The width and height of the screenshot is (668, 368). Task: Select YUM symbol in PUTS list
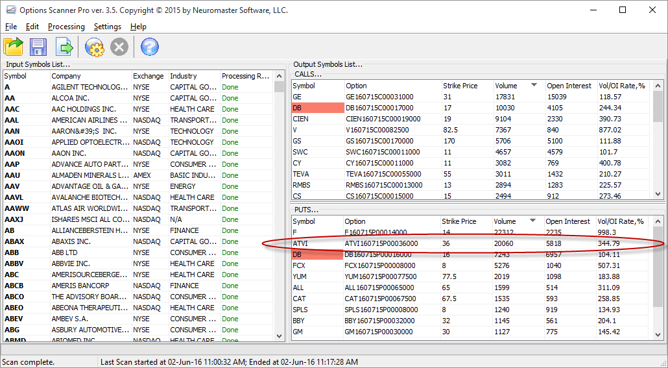click(x=300, y=276)
